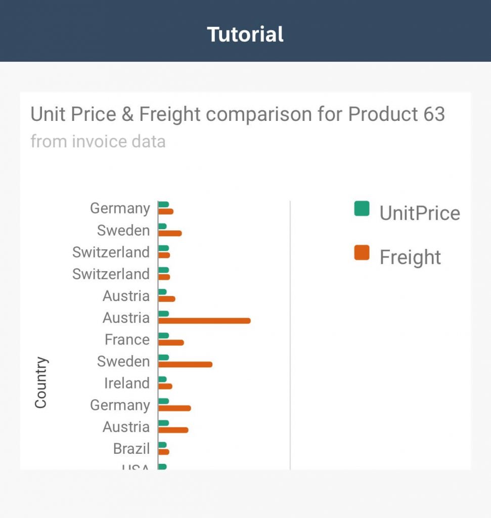
Task: Select the Freight legend label
Action: click(410, 257)
